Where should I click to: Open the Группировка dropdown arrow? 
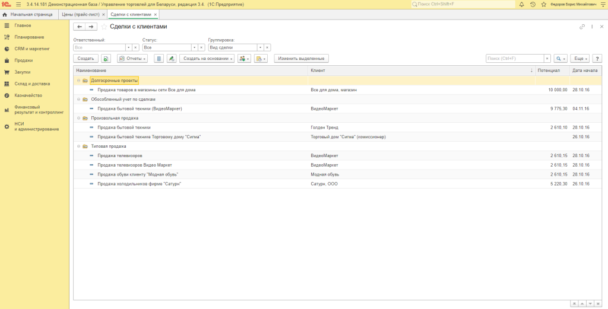click(260, 47)
